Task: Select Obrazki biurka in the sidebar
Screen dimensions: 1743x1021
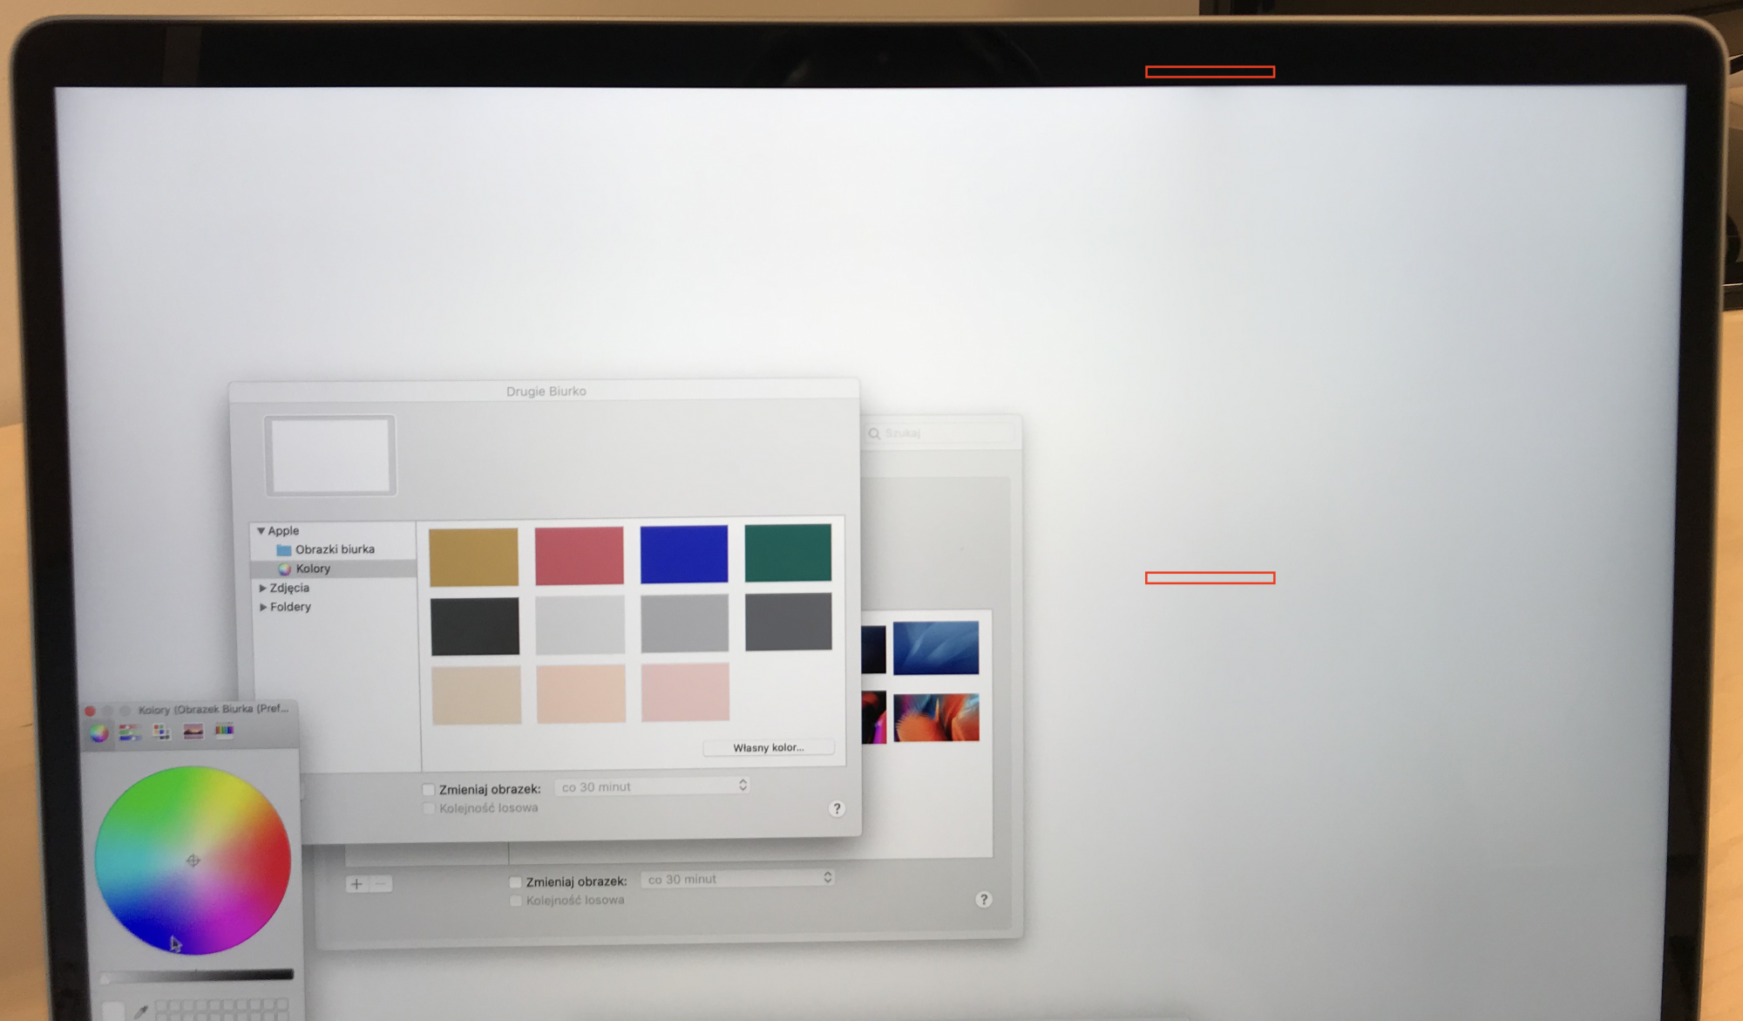Action: 334,549
